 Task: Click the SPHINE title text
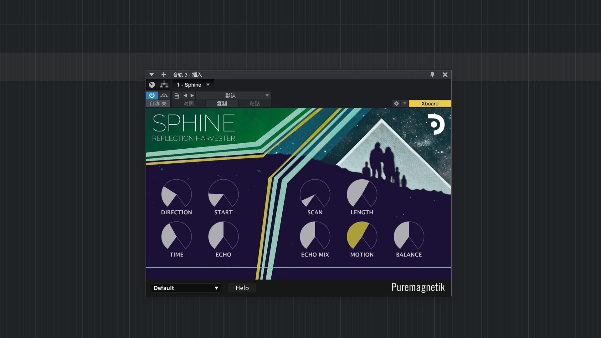tap(193, 123)
